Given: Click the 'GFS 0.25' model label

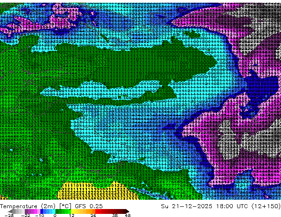Looking at the screenshot, I should tap(89, 206).
